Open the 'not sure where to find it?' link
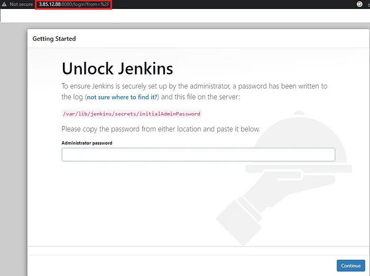370x276 pixels. 122,97
